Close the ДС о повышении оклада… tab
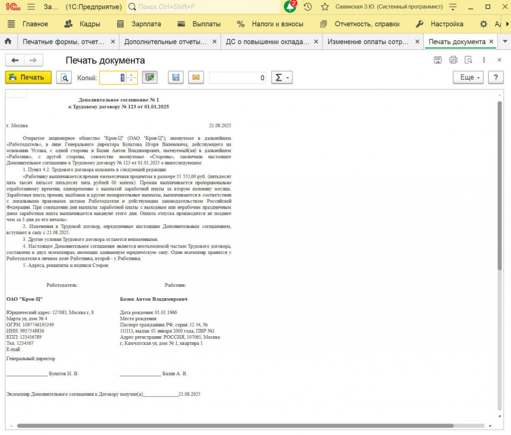The width and height of the screenshot is (511, 435). [316, 42]
